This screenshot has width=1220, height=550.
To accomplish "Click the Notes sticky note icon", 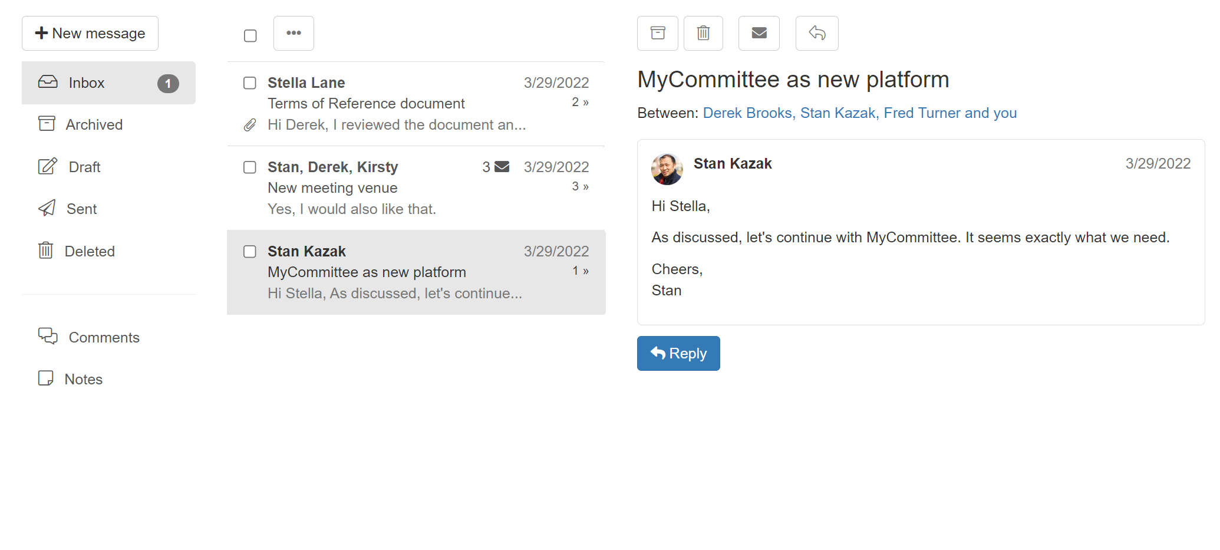I will 45,378.
